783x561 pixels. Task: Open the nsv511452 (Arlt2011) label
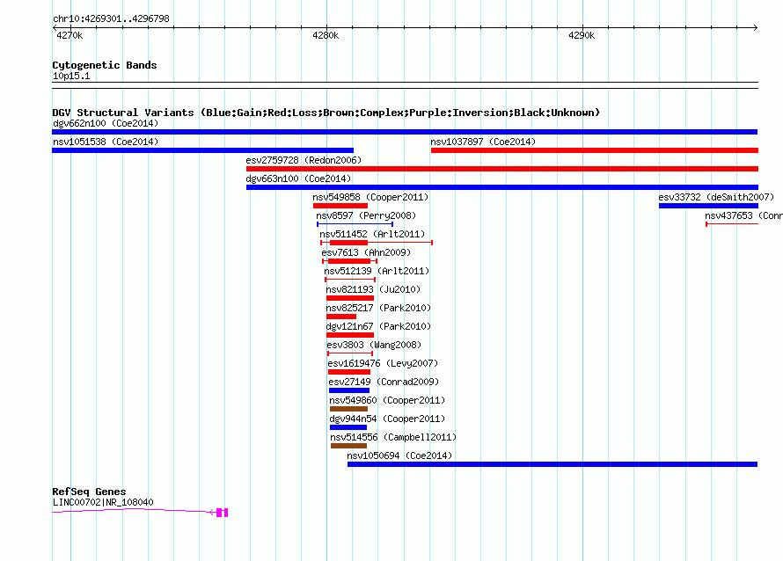tap(372, 234)
